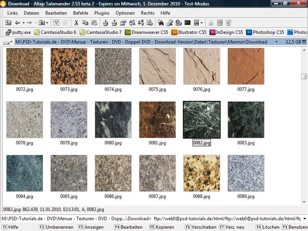Select the 0073.jpg orange granite thumbnail
The height and width of the screenshot is (231, 308).
(69, 66)
